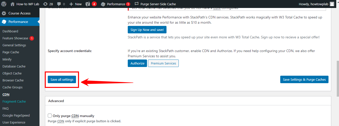This screenshot has width=339, height=126.
Task: Click New in the admin bar
Action: (x=78, y=4)
